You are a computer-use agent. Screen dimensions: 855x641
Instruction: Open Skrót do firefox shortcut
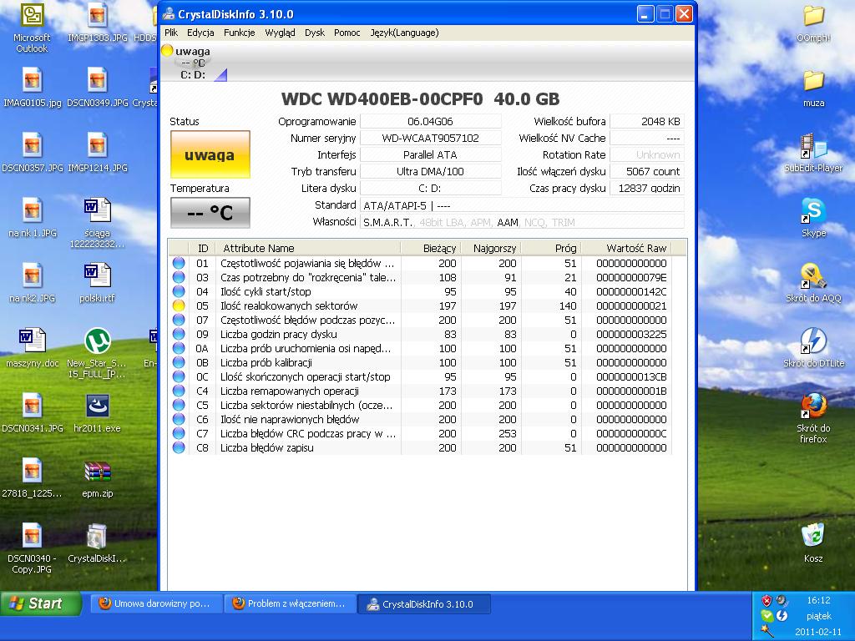tap(813, 418)
